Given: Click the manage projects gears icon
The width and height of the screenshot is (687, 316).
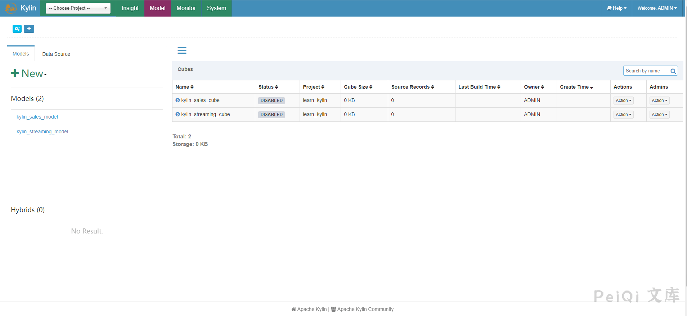Looking at the screenshot, I should pyautogui.click(x=17, y=29).
